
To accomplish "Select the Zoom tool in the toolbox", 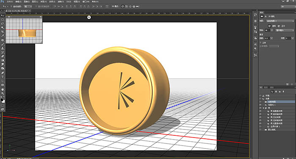I will pos(3,93).
